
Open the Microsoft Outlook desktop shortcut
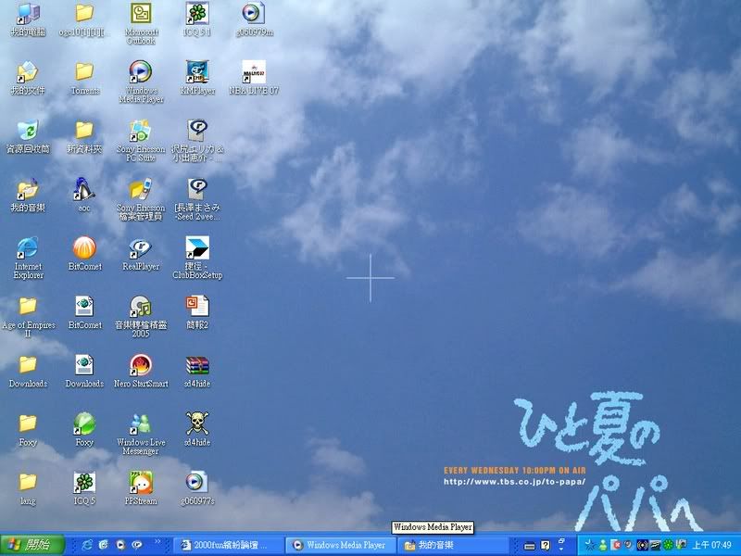click(140, 14)
